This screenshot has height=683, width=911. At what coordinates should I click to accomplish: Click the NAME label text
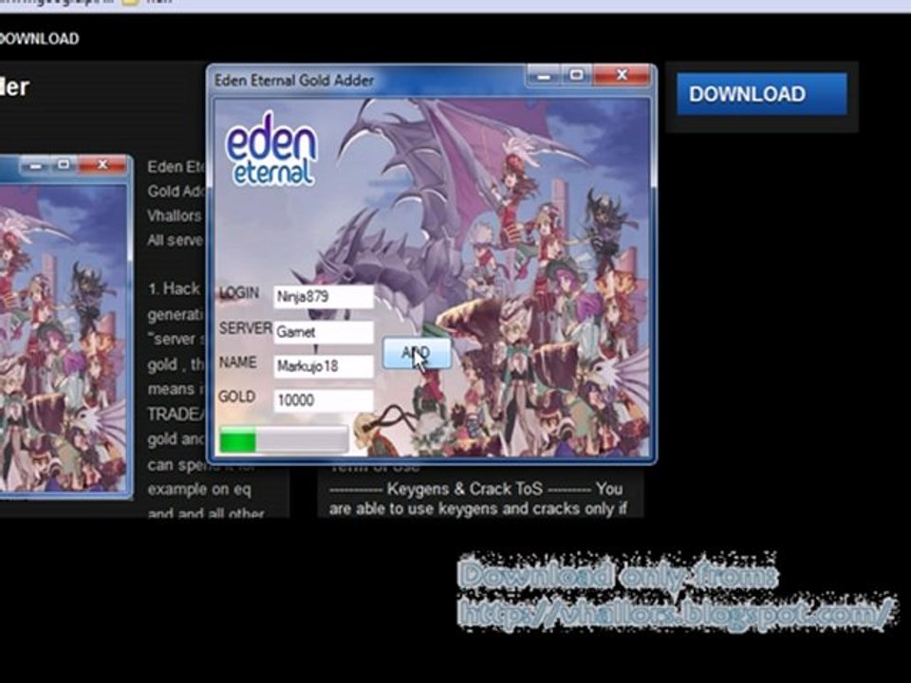pos(237,362)
